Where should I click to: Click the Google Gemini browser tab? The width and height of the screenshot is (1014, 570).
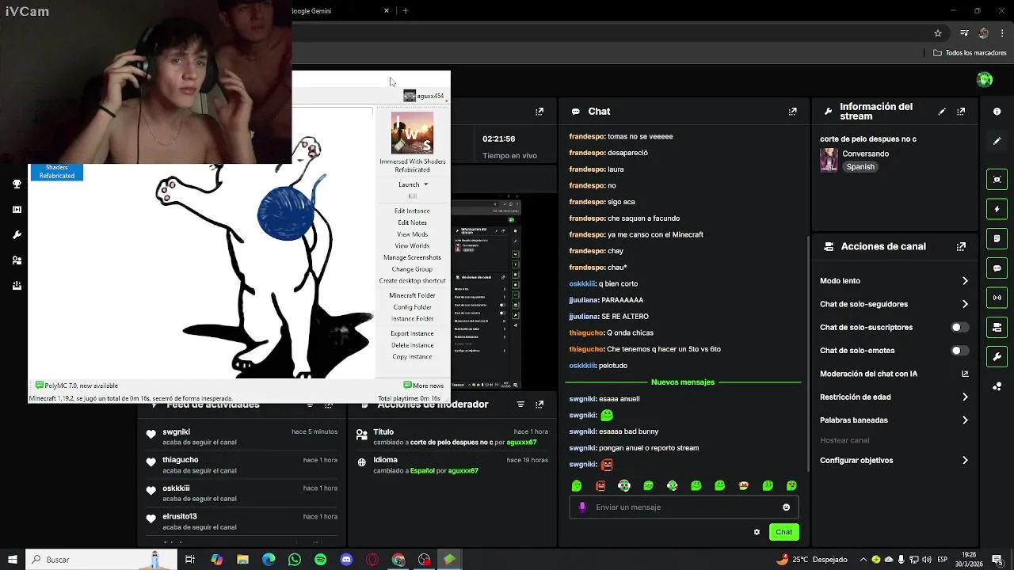[x=341, y=11]
